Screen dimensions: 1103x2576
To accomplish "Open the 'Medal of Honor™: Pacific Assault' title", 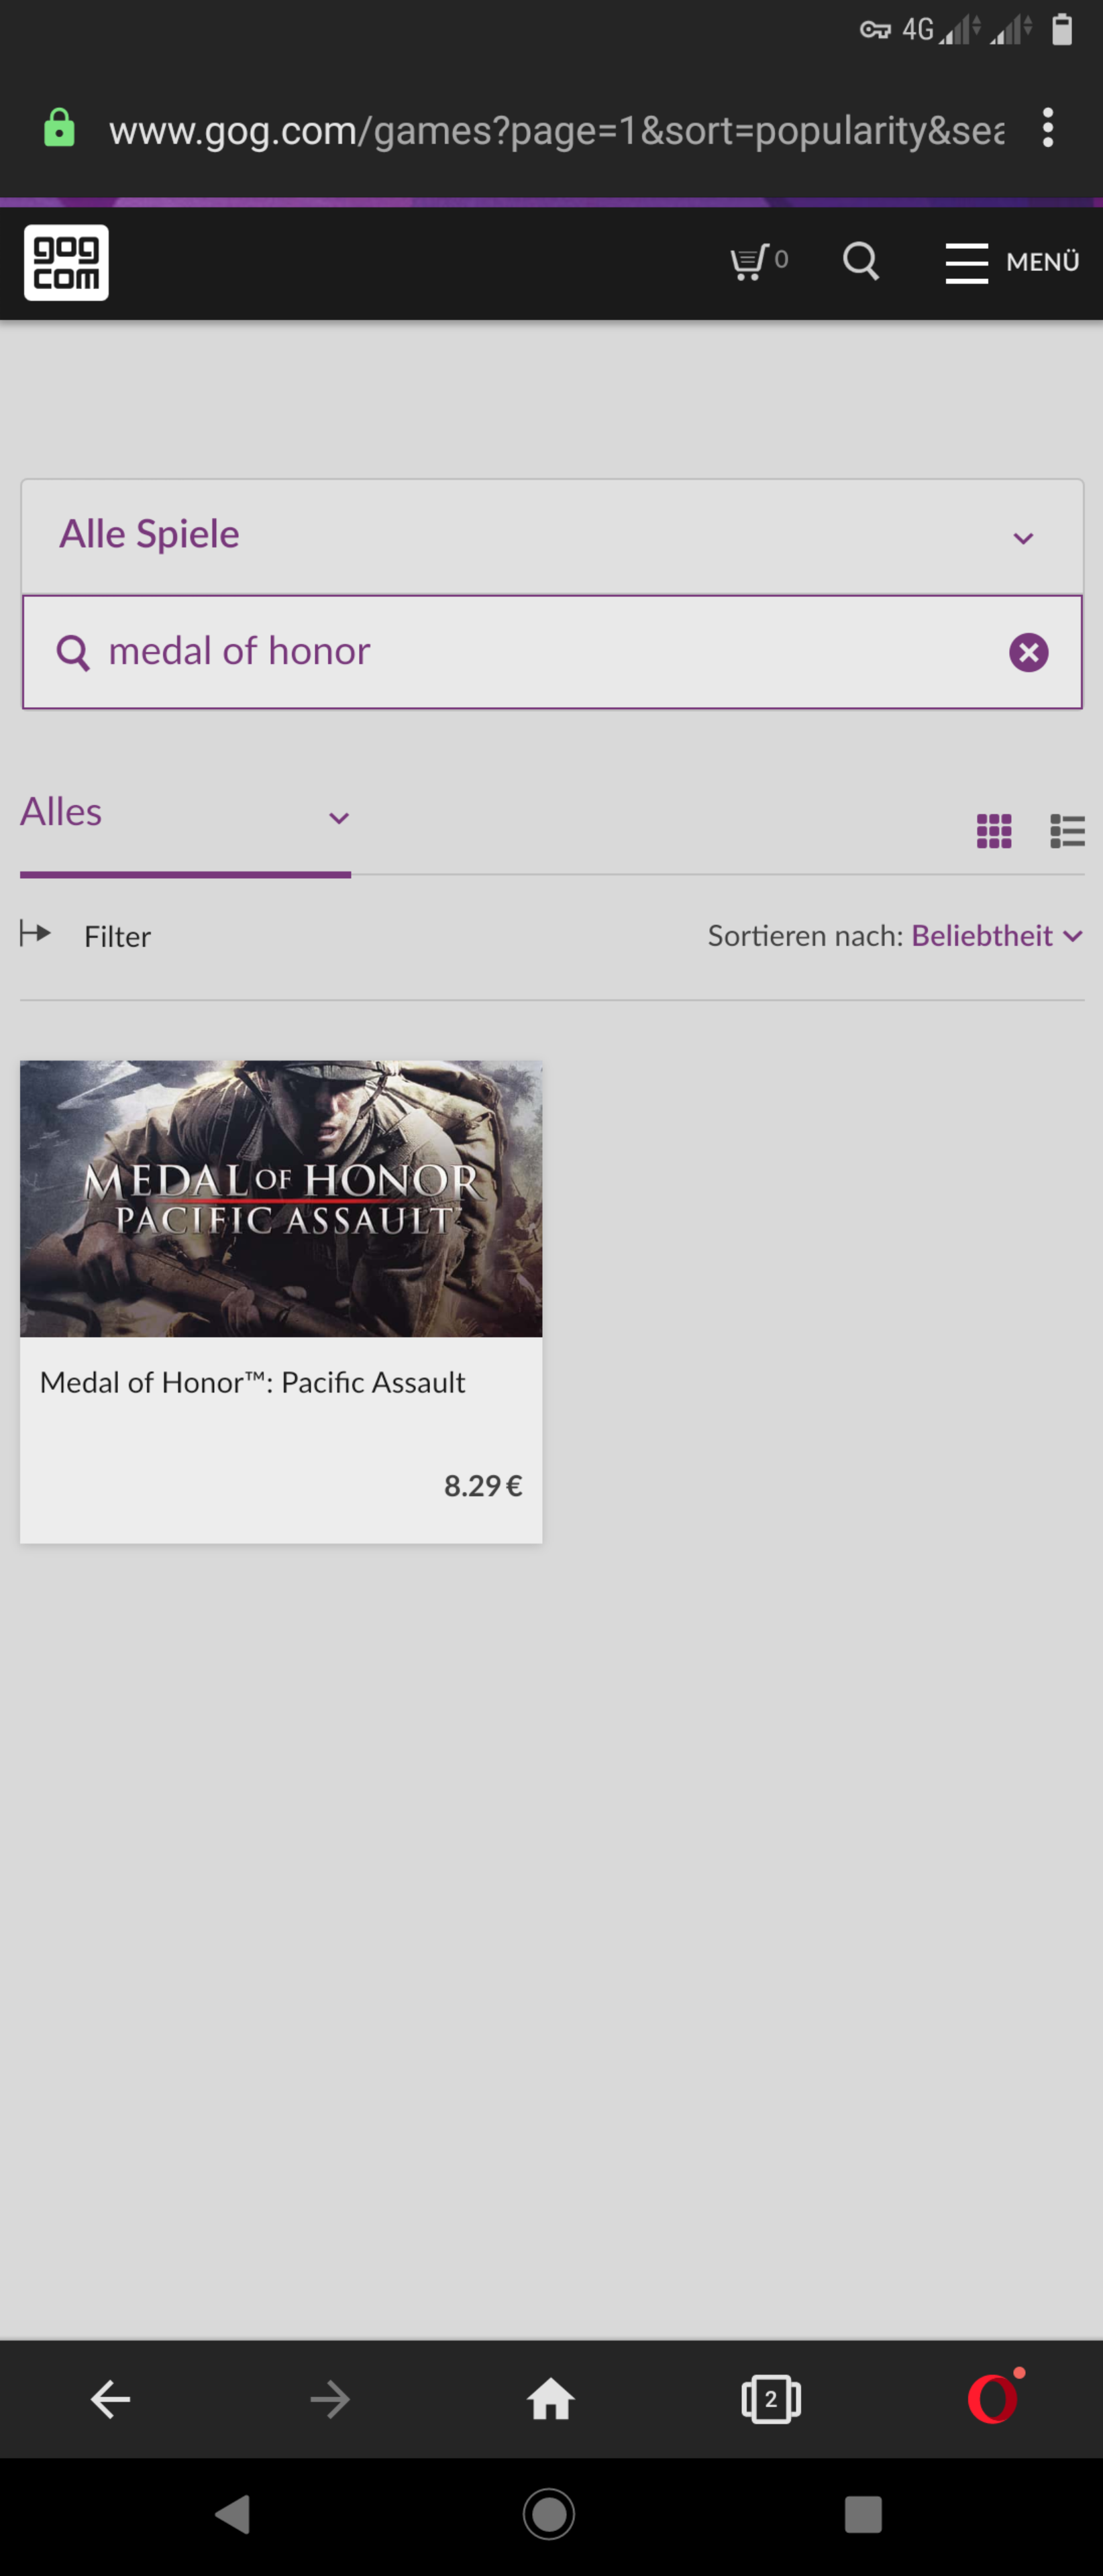I will click(x=252, y=1383).
